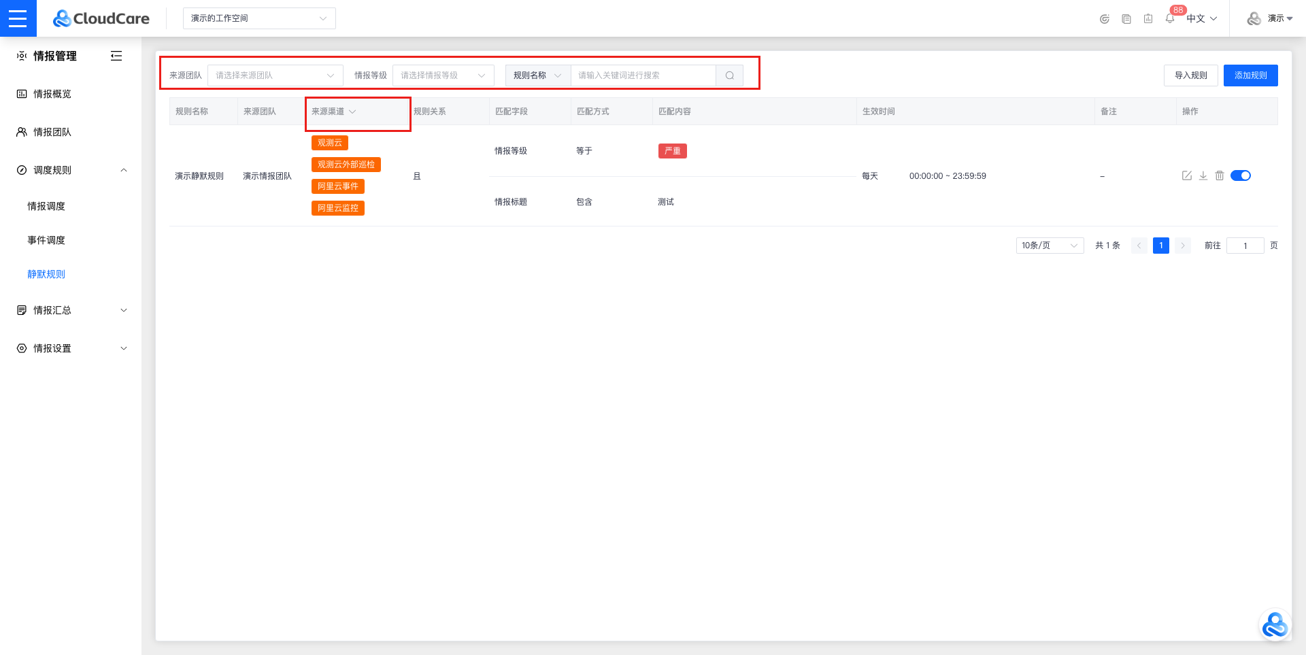Focus the keyword search input field
The height and width of the screenshot is (655, 1306).
pos(643,75)
